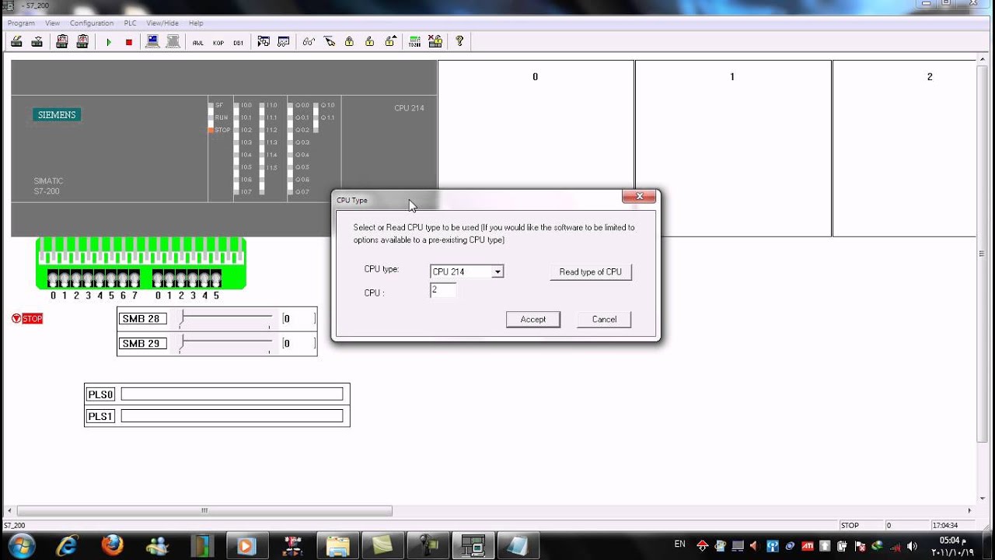Click the horizontal scrollbar thumb
This screenshot has width=995, height=560.
click(204, 511)
